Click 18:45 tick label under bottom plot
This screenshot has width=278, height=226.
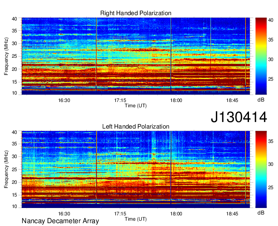click(232, 214)
